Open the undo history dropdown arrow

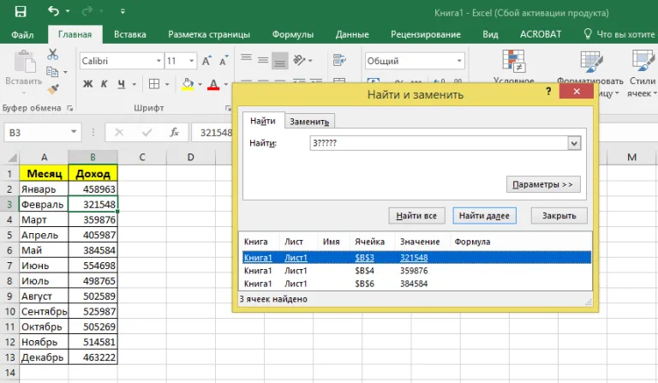click(68, 11)
